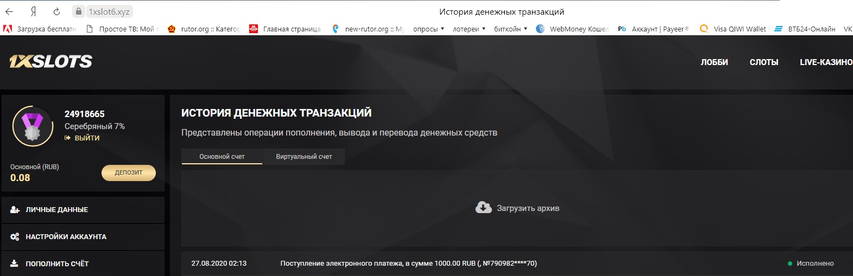Click the silver medal status badge
Screen dimensions: 853x276
(x=33, y=126)
